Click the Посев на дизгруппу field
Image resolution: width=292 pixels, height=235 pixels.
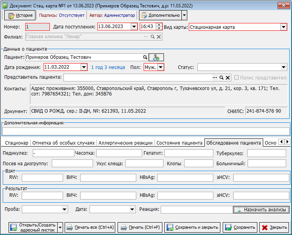[x=72, y=163]
